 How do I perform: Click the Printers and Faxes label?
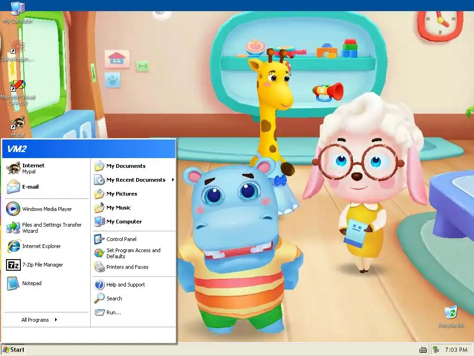coord(127,267)
